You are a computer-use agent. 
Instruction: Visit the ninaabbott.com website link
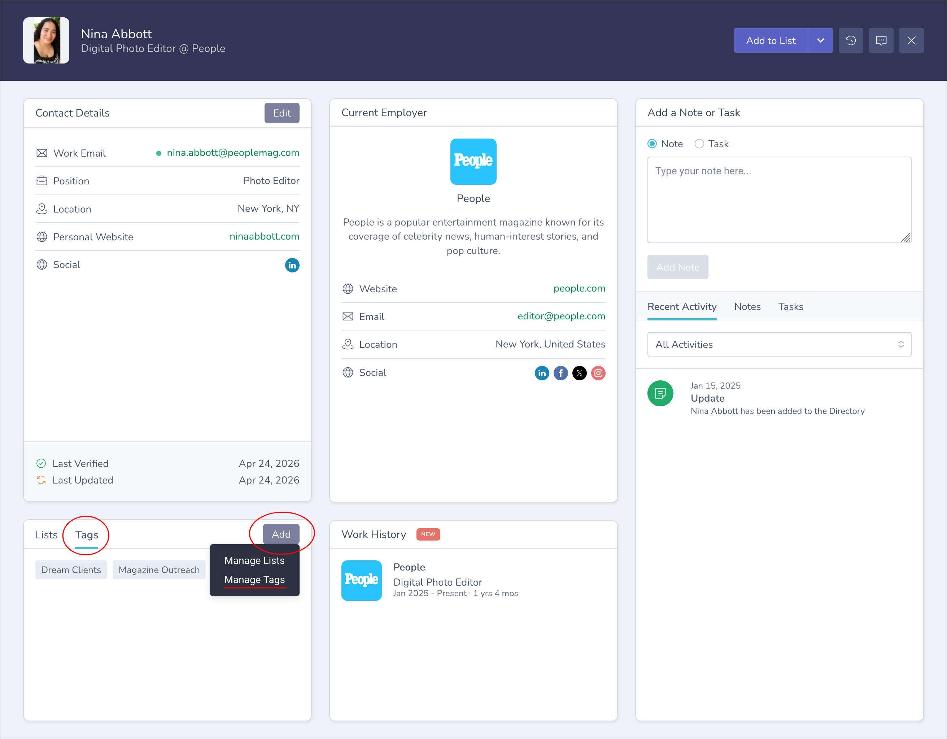pos(265,236)
